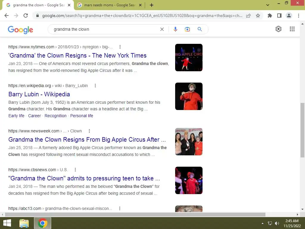The image size is (305, 229).
Task: Go to the Google home logo
Action: 21,30
